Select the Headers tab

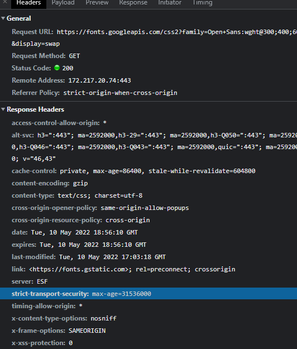pyautogui.click(x=28, y=3)
